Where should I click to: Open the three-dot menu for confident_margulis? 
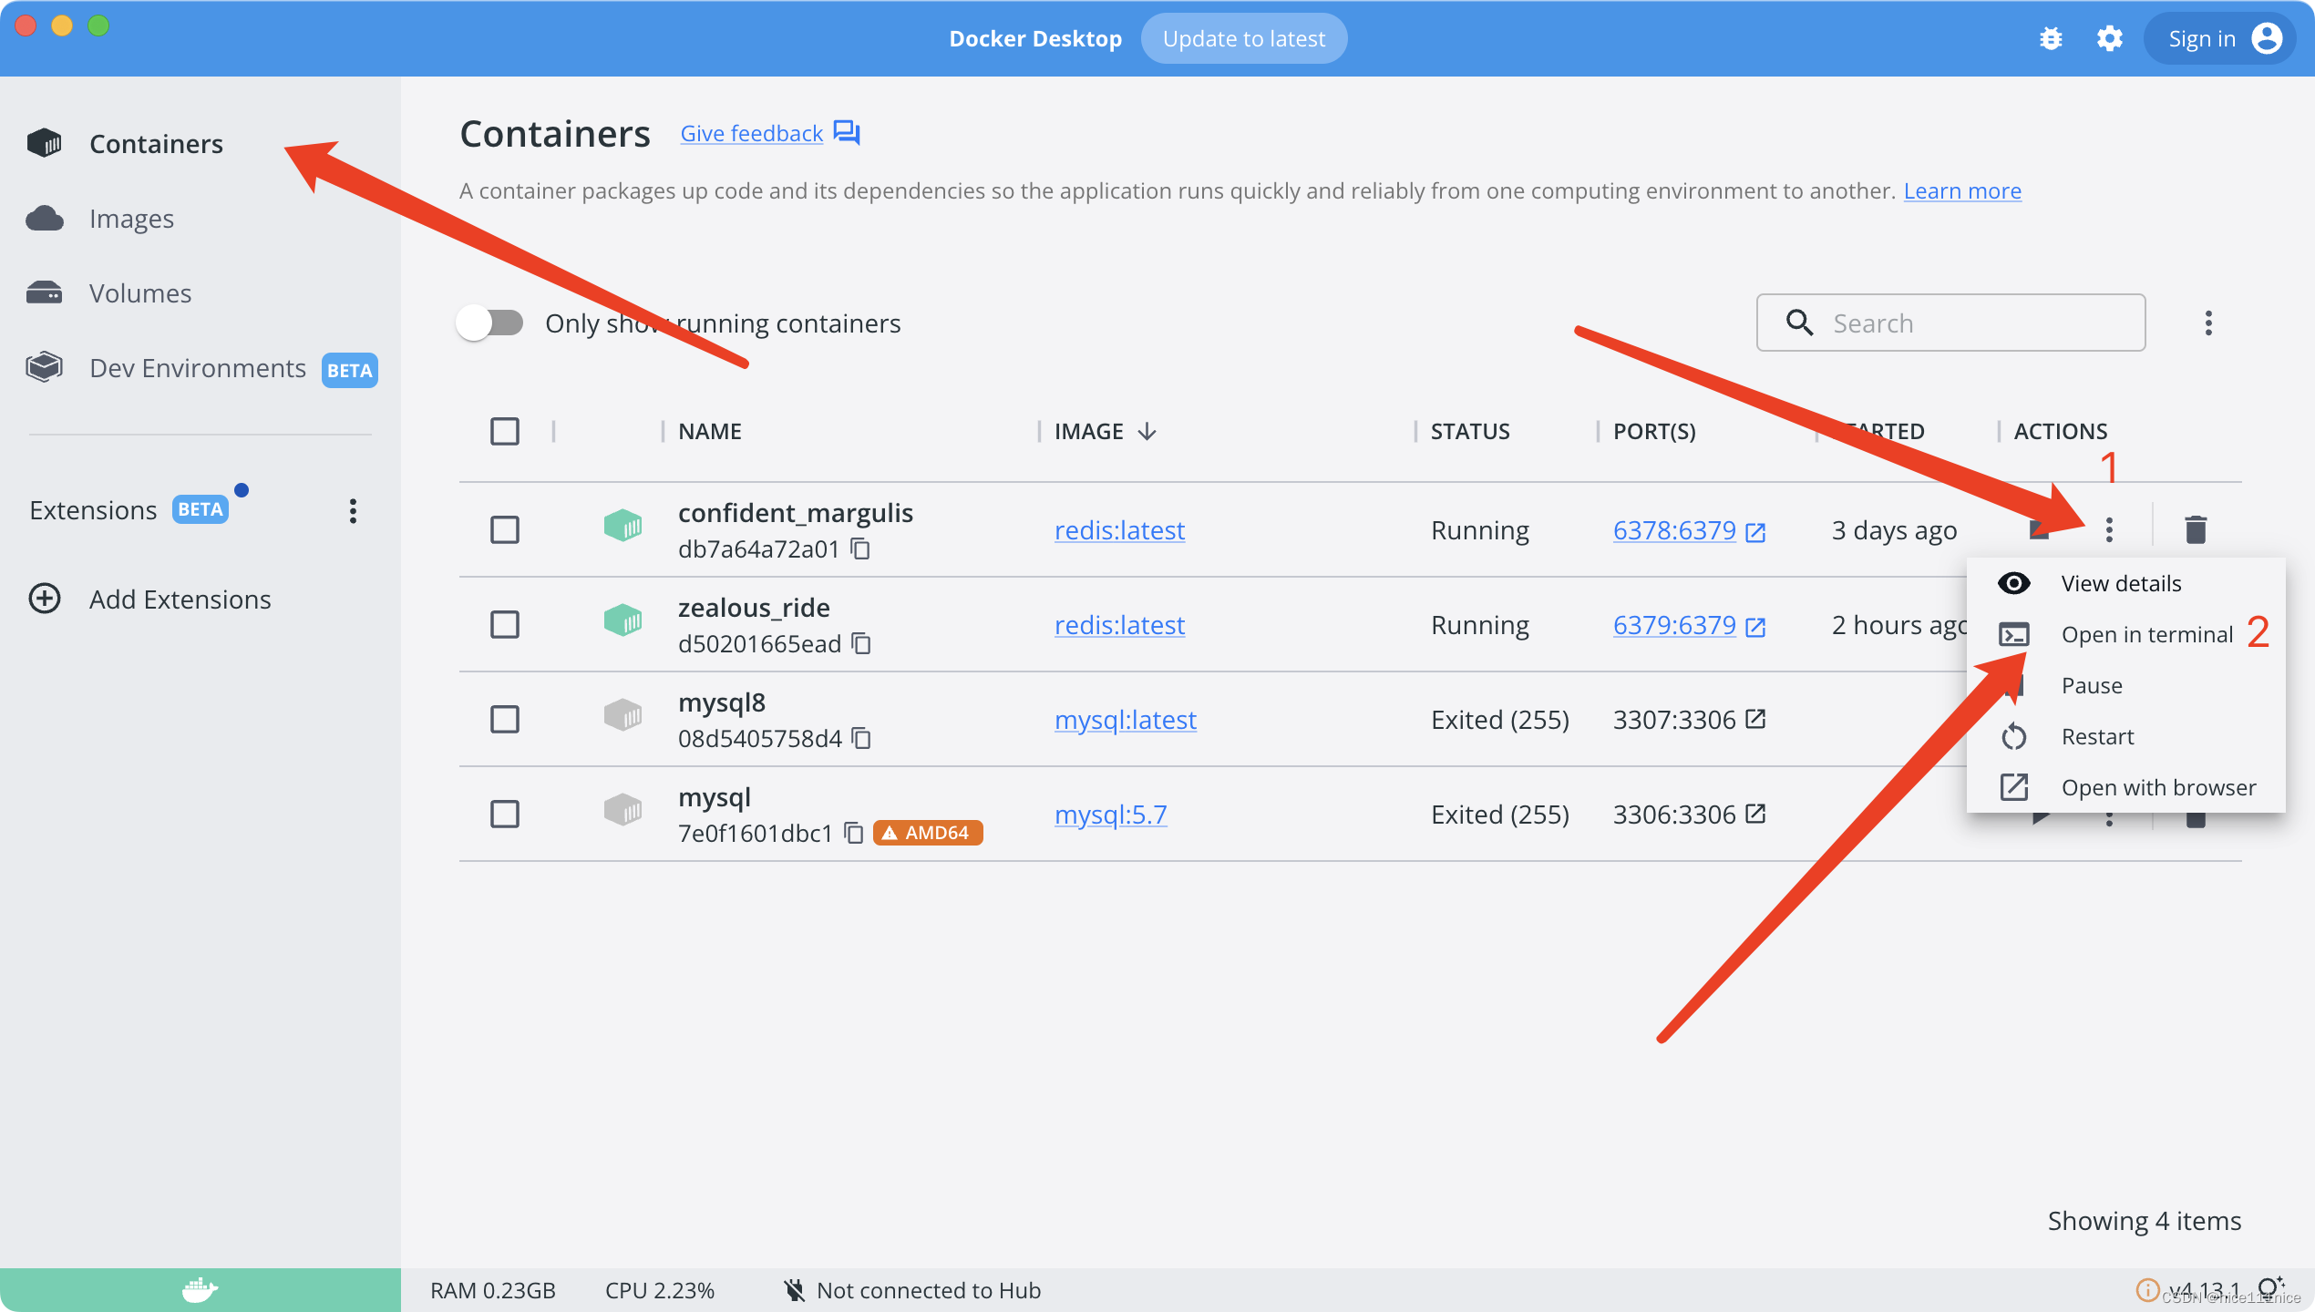[x=2109, y=529]
